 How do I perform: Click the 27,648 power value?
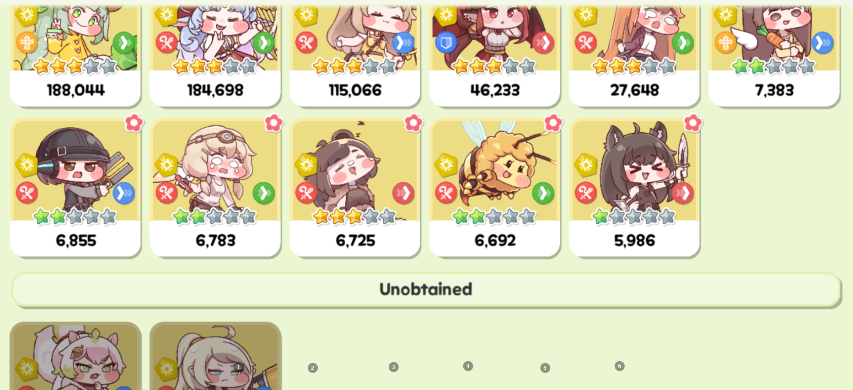pyautogui.click(x=634, y=90)
